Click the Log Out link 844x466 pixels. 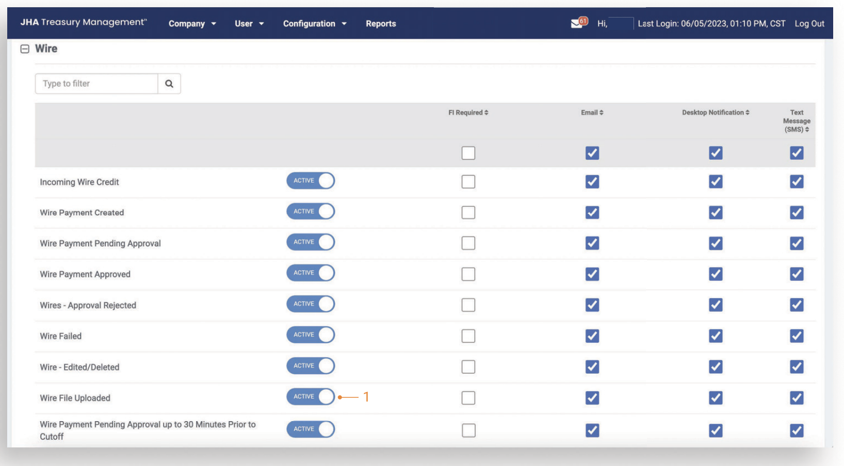[x=809, y=24]
